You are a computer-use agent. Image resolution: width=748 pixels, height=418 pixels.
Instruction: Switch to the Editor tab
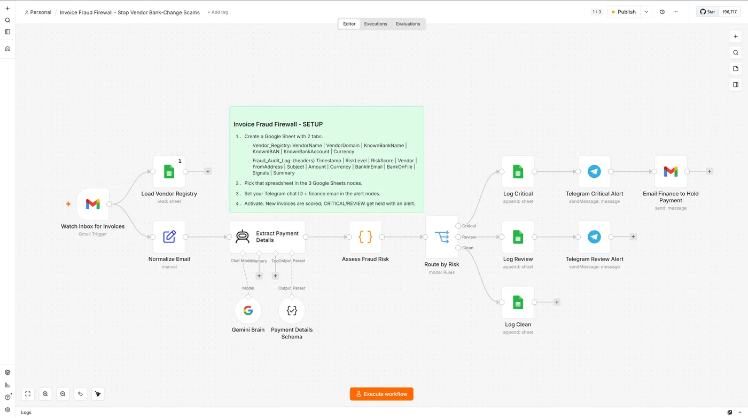(x=349, y=23)
